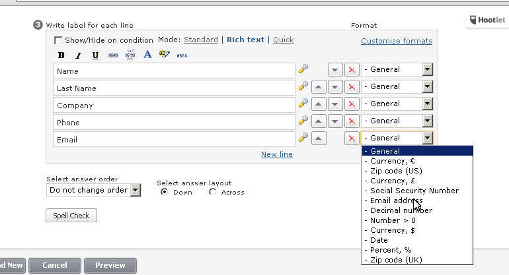The height and width of the screenshot is (275, 509).
Task: Edit the Name label field
Action: click(174, 71)
